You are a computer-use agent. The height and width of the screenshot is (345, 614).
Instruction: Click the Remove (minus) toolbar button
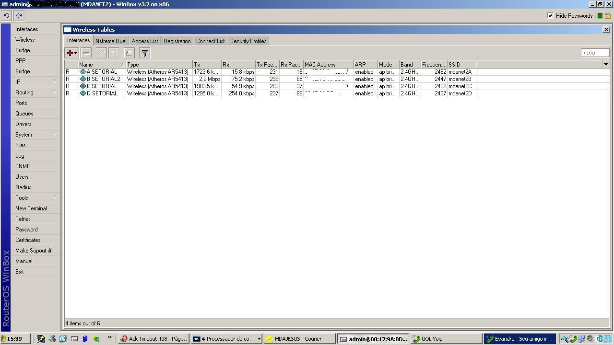point(86,53)
